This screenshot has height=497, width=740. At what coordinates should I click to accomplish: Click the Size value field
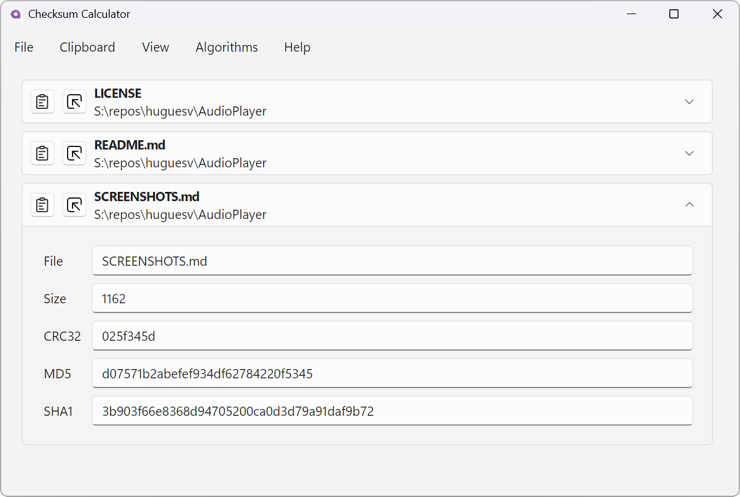[x=392, y=298]
